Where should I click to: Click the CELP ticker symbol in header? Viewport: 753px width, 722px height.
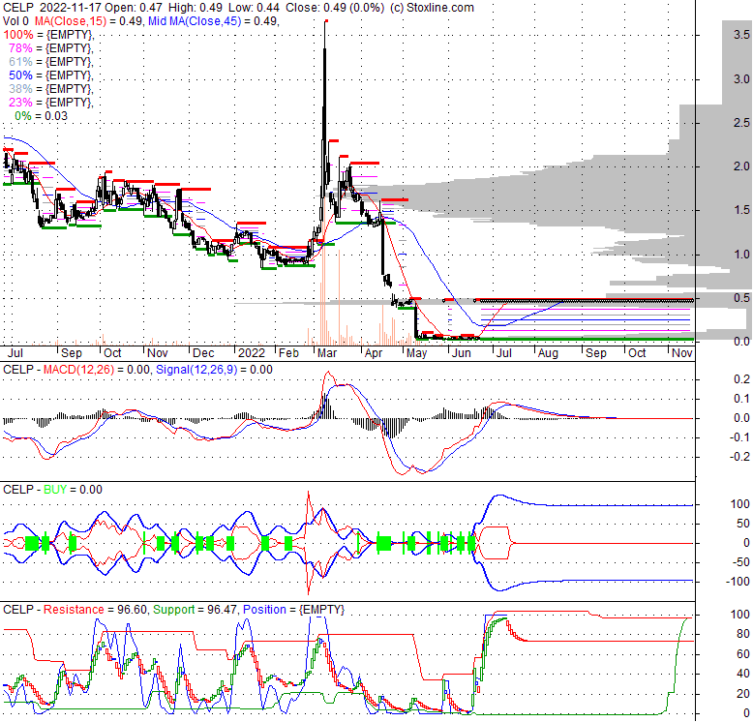[x=18, y=8]
